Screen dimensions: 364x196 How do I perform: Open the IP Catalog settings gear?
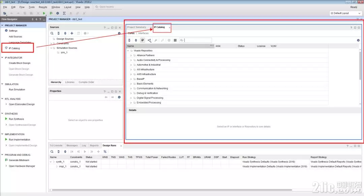coord(358,40)
